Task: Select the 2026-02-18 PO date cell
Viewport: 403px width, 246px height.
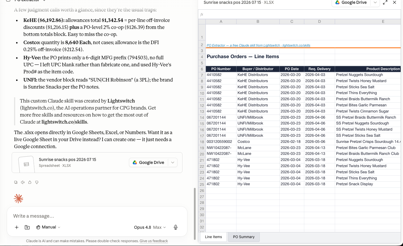Action: pos(292,142)
